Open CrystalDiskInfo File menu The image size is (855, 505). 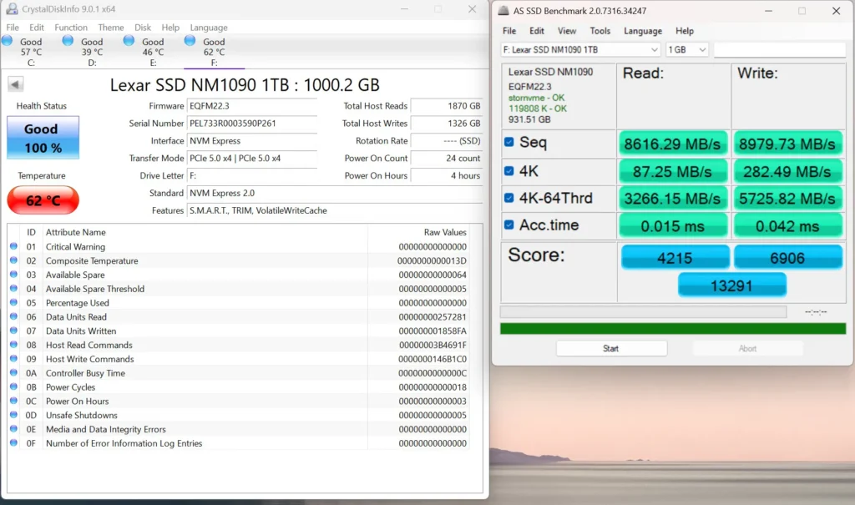pos(13,28)
